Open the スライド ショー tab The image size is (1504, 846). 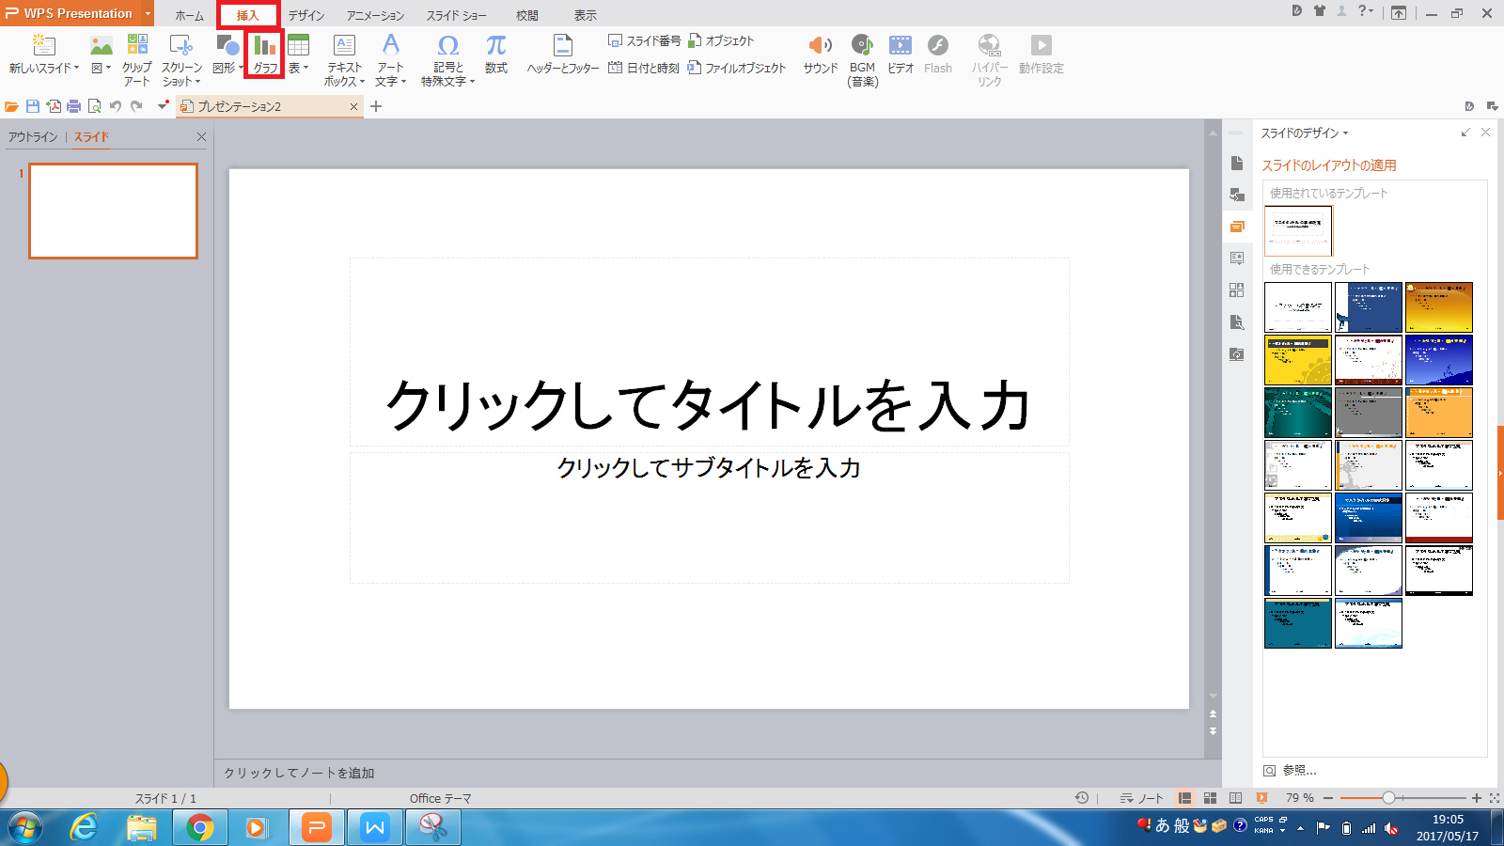pyautogui.click(x=457, y=15)
